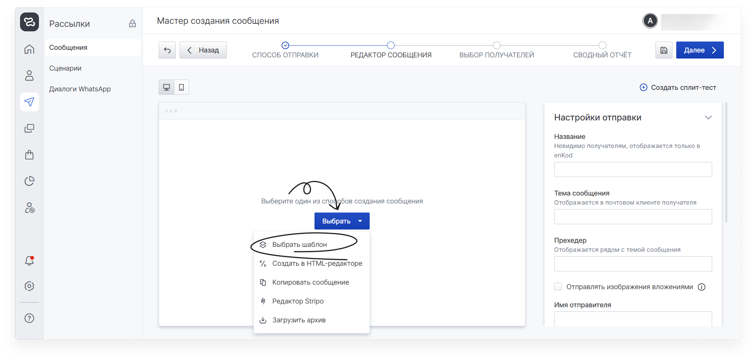Click the Рассылки section title
The height and width of the screenshot is (362, 756).
[70, 24]
